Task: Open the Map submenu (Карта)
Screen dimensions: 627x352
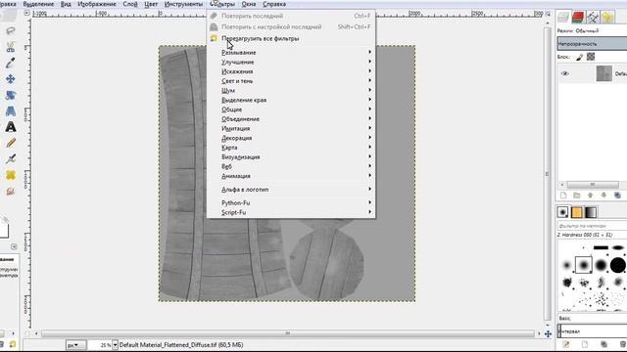Action: [291, 148]
